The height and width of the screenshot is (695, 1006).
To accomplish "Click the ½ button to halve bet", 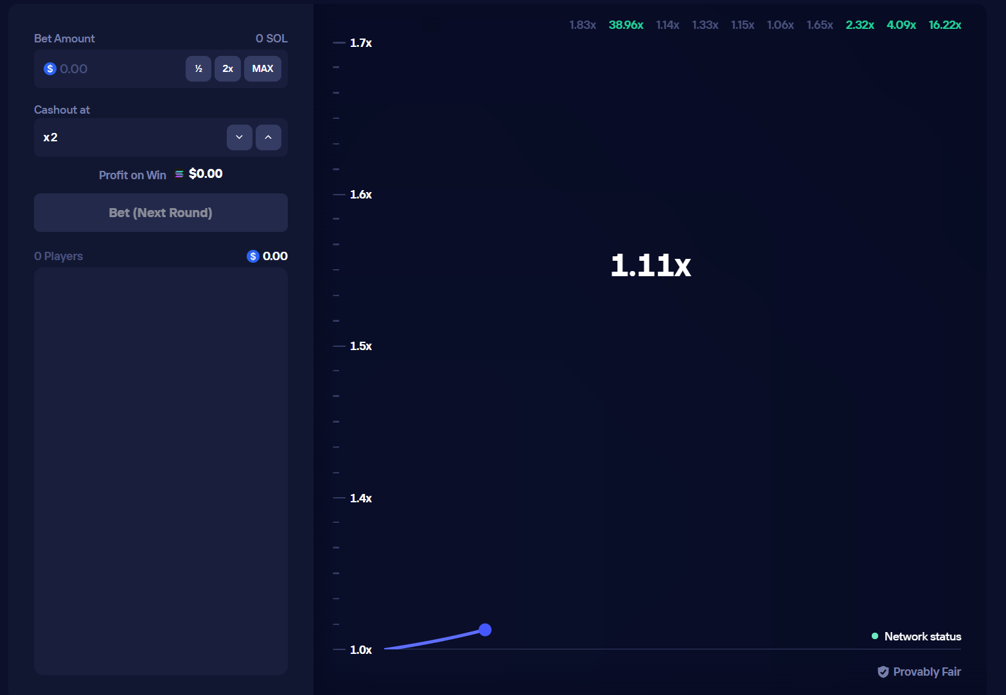I will pyautogui.click(x=199, y=69).
